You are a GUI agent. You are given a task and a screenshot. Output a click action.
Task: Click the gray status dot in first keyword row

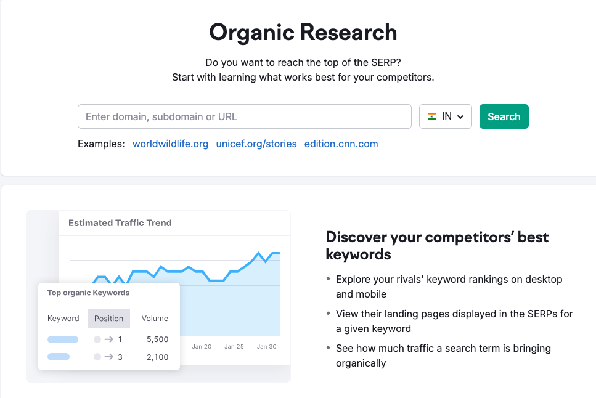click(x=97, y=339)
